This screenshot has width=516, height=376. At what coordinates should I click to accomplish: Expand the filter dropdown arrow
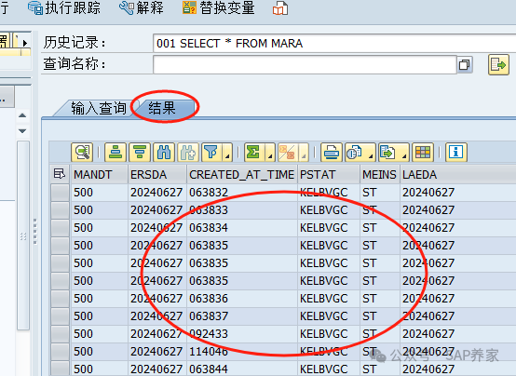227,153
